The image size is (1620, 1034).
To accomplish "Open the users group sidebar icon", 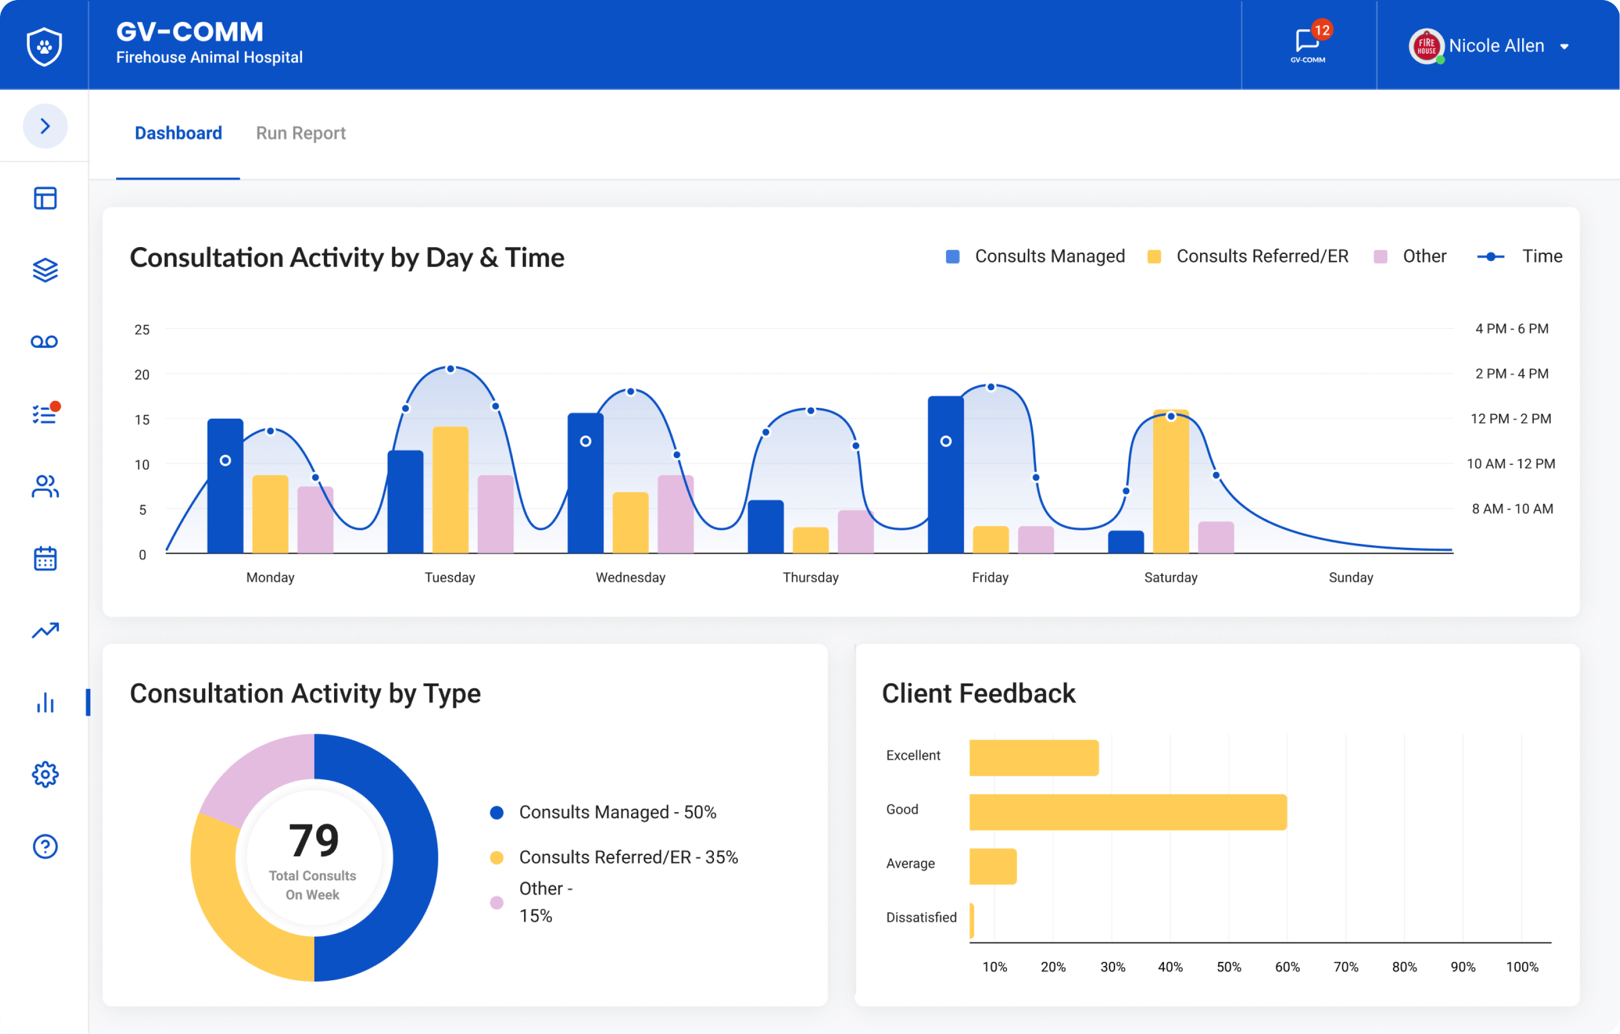I will (x=45, y=486).
